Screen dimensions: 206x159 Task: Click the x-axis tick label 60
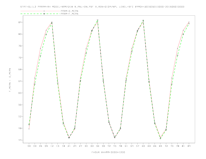143,146
